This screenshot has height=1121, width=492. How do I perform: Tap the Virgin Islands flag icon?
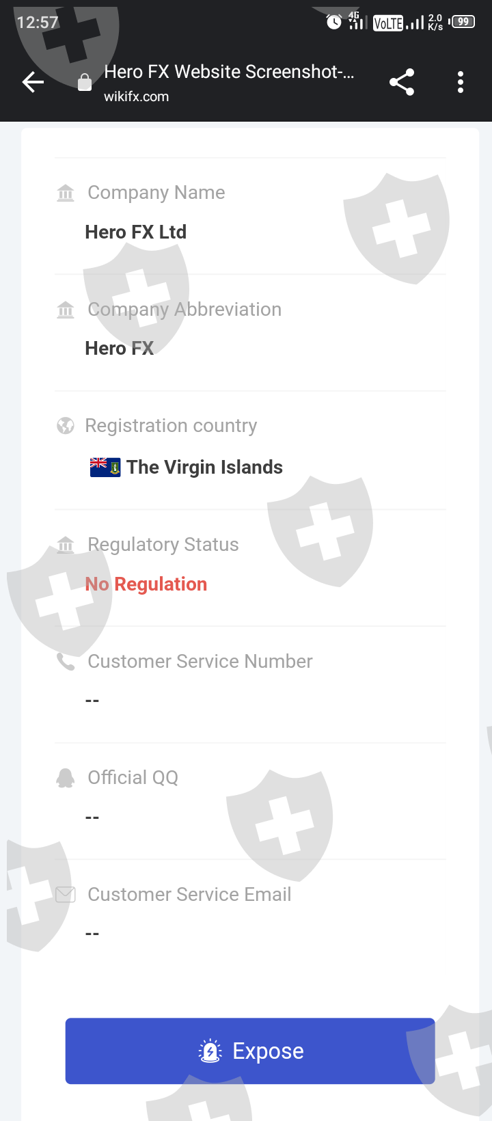click(x=105, y=468)
